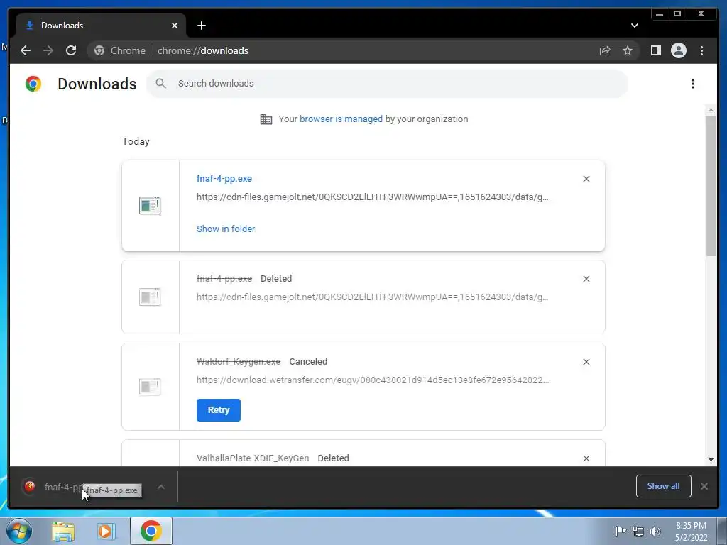Remove the Waldorf_Keygen.exe entry
This screenshot has width=727, height=545.
[586, 362]
